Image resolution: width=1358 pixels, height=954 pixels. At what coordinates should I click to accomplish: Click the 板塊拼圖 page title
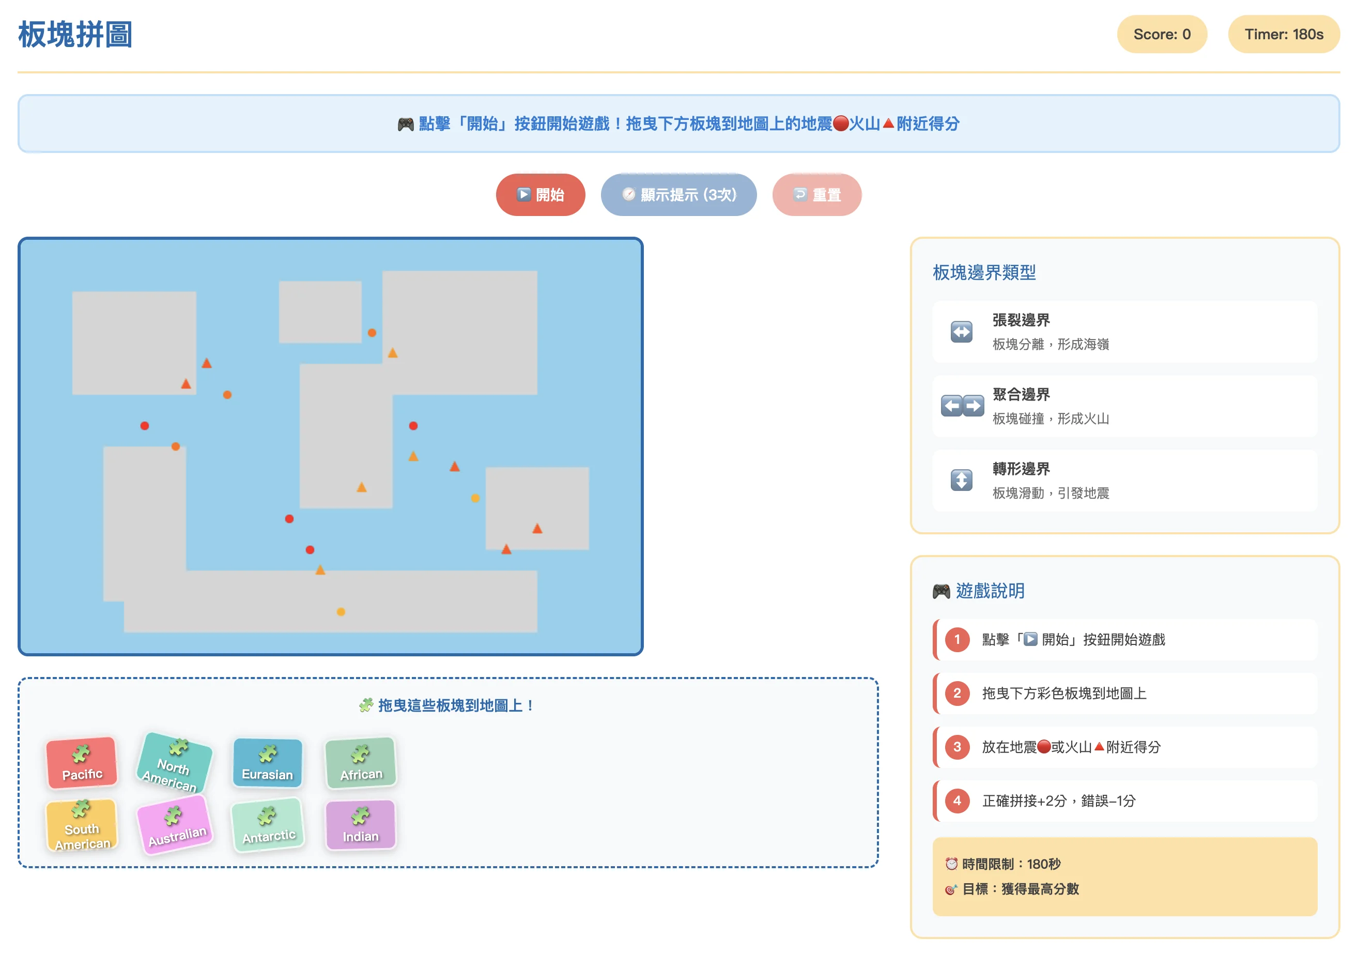click(x=75, y=34)
